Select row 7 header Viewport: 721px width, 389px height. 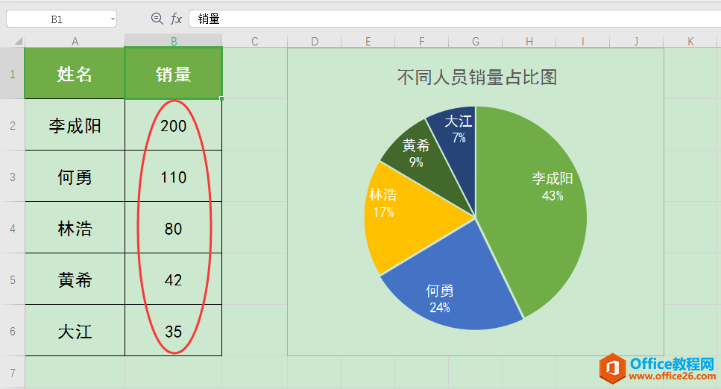click(x=13, y=373)
